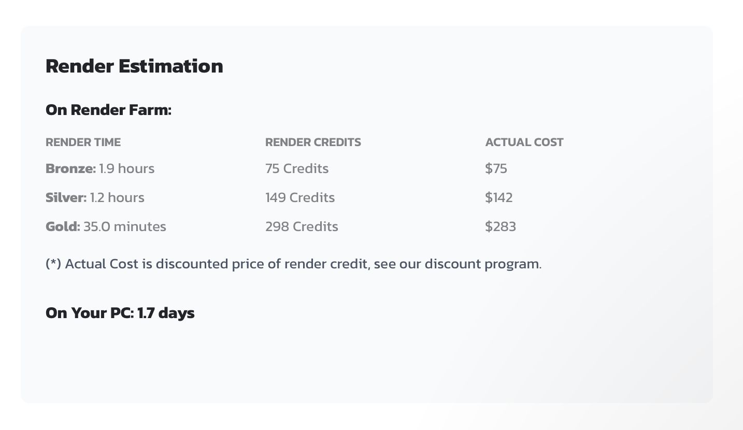
Task: Click the RENDER TIME column header
Action: (83, 142)
